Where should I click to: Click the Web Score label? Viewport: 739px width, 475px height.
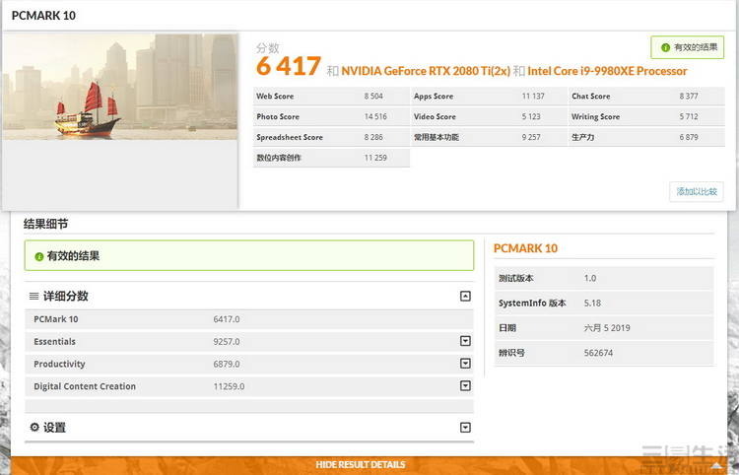coord(275,97)
